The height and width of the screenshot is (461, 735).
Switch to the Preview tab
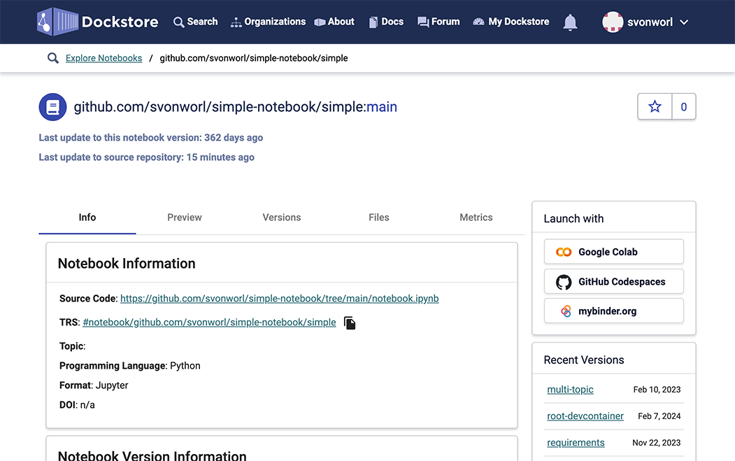pos(185,218)
